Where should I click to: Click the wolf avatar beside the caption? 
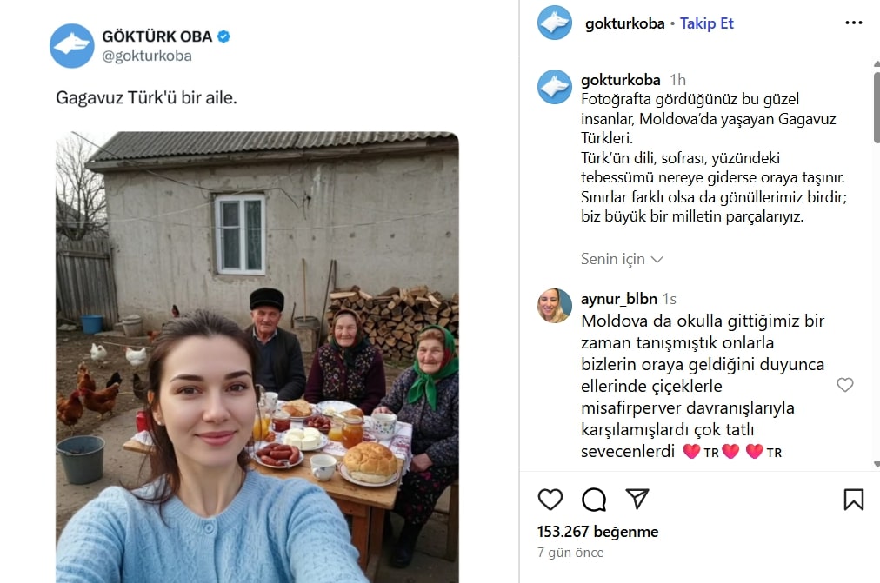555,87
